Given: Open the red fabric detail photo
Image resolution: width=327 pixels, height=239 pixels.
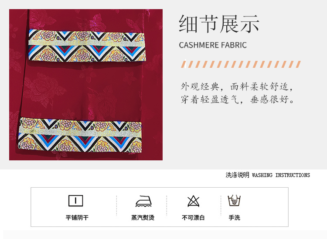Looking at the screenshot, I should coord(86,85).
